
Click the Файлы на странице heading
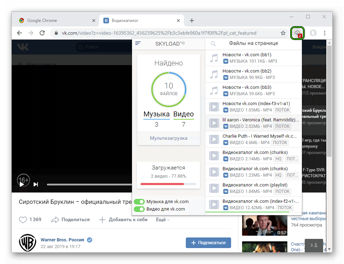point(253,43)
